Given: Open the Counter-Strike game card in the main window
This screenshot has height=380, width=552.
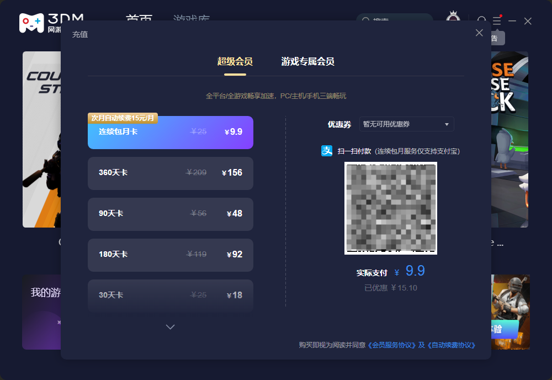Looking at the screenshot, I should pyautogui.click(x=41, y=140).
